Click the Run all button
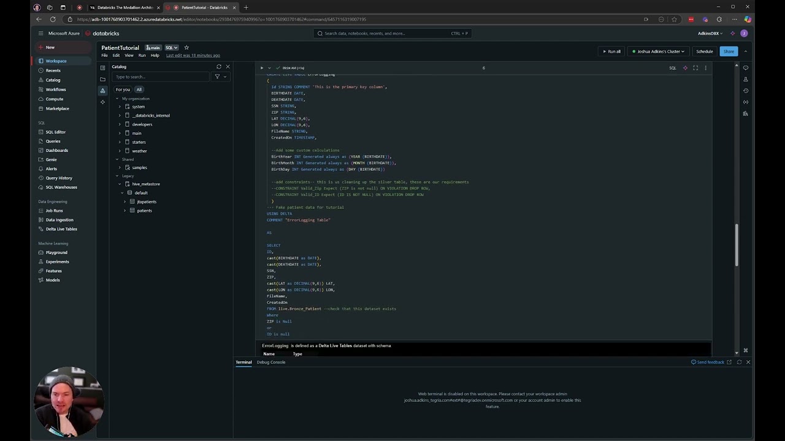This screenshot has height=441, width=785. 611,51
